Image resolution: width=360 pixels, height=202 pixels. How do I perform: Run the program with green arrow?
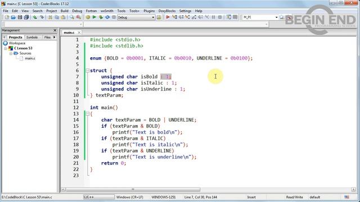click(x=94, y=17)
